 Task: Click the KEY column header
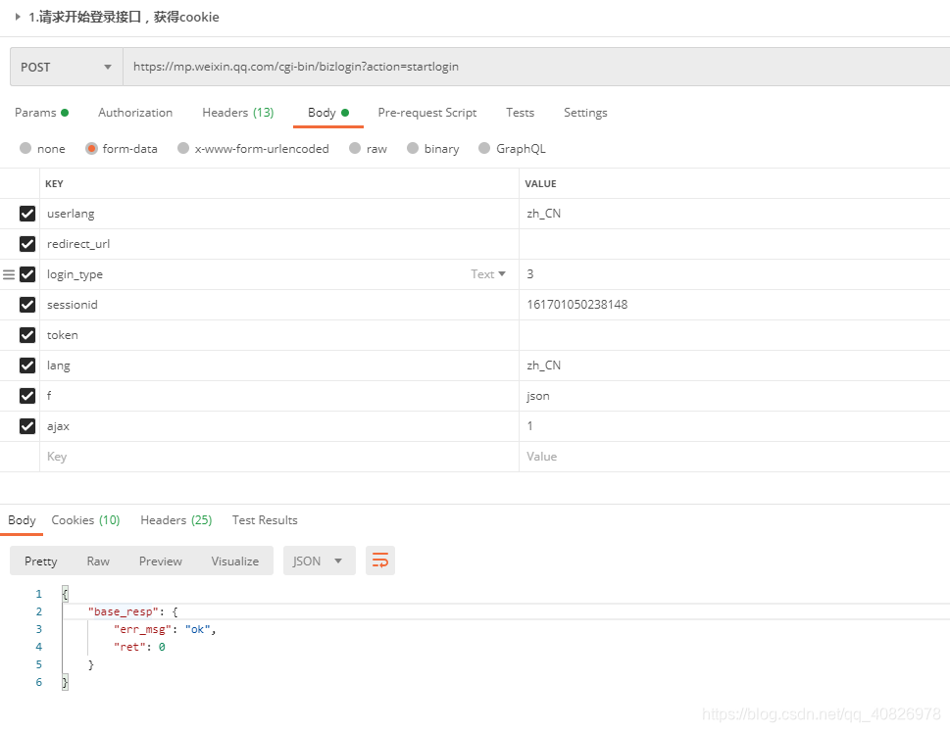pos(54,183)
